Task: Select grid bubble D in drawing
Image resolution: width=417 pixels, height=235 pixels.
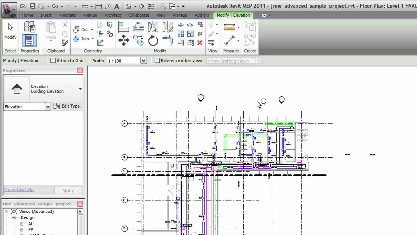Action: point(124,200)
